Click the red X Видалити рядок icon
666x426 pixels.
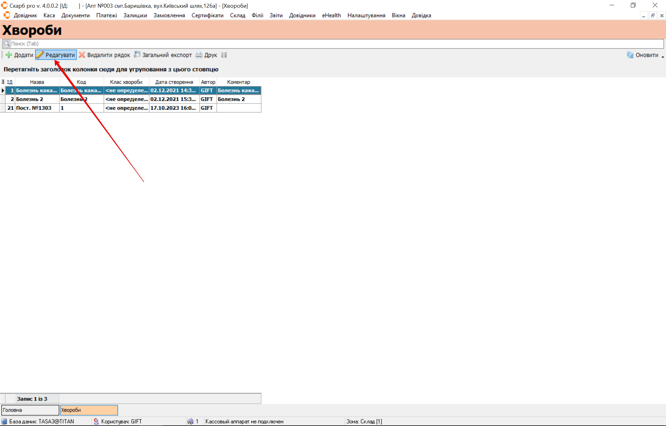point(82,55)
